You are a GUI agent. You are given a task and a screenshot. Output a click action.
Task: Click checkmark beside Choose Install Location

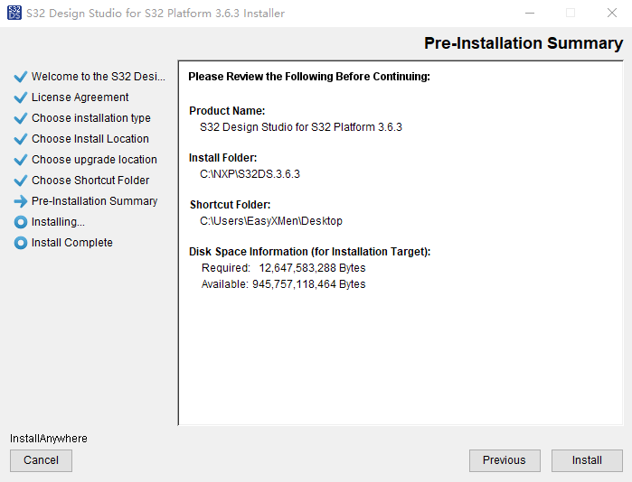(x=21, y=139)
